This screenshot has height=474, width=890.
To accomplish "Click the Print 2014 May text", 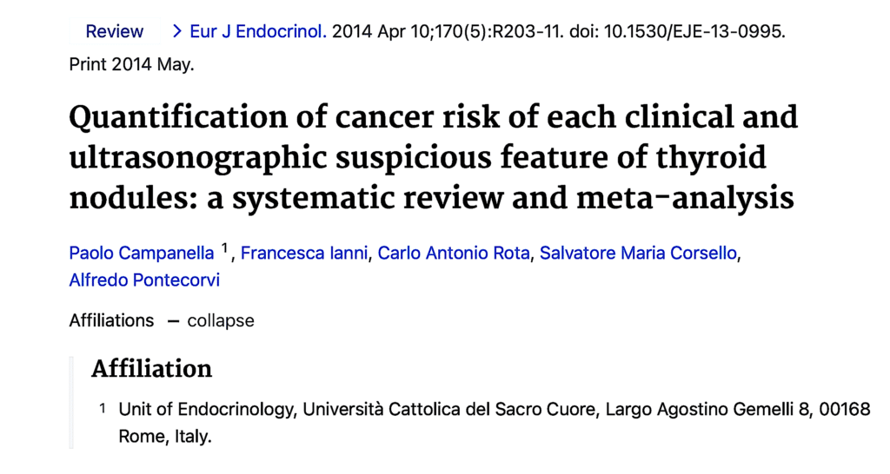I will tap(132, 65).
